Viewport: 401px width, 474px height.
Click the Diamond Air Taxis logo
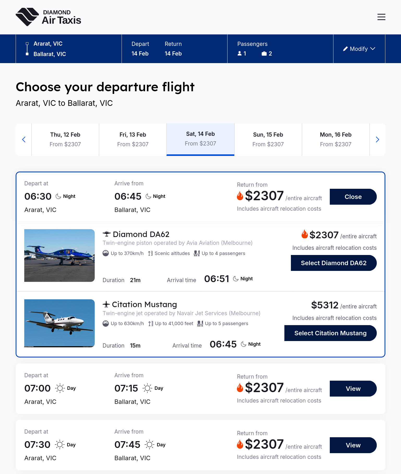tap(49, 17)
